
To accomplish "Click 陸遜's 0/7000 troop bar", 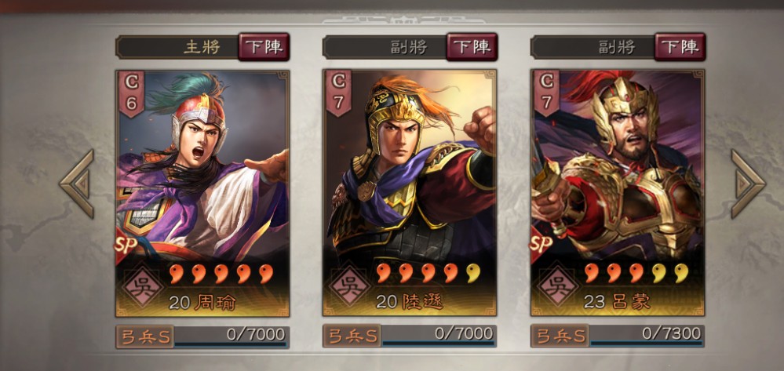I will (x=439, y=336).
